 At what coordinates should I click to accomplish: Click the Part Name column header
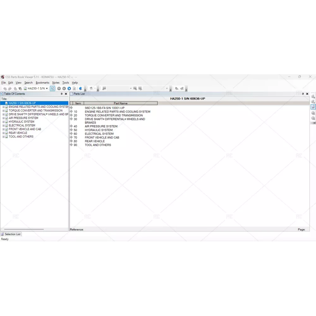pyautogui.click(x=120, y=103)
